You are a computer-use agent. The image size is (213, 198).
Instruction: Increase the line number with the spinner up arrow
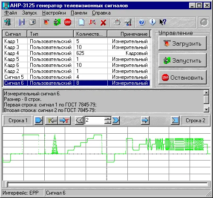point(108,118)
